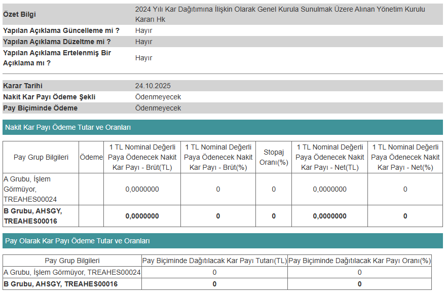The image size is (446, 294).
Task: Click the "Yapılan Açıklama Düzeltme mi ?" label
Action: pos(57,42)
